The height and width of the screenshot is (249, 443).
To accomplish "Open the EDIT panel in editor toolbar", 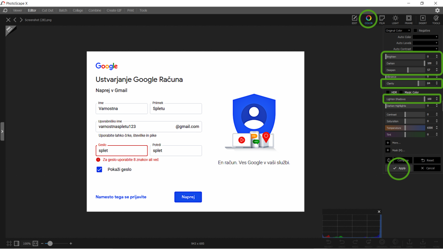I will point(354,19).
